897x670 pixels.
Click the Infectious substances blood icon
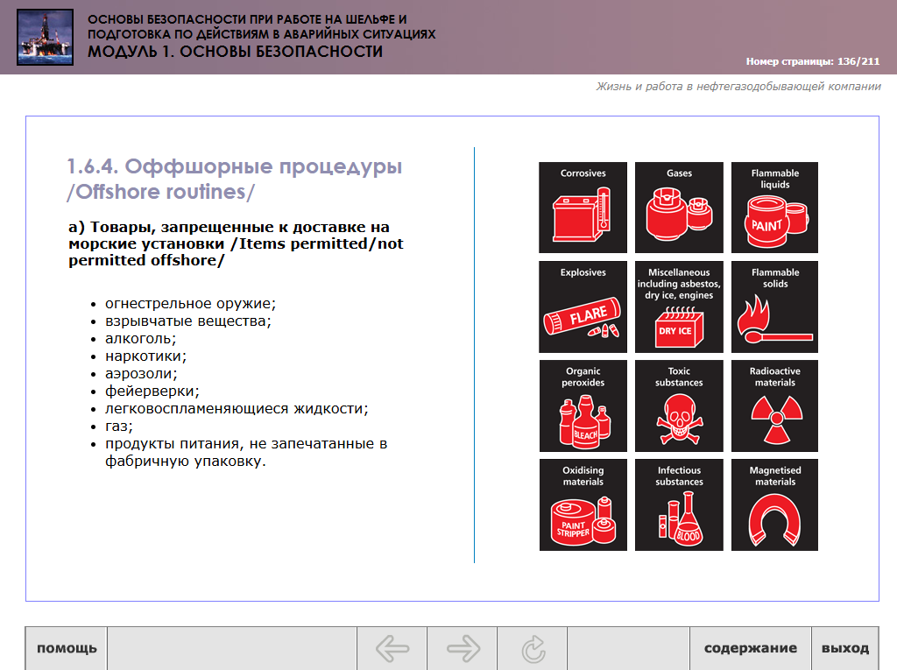(679, 504)
